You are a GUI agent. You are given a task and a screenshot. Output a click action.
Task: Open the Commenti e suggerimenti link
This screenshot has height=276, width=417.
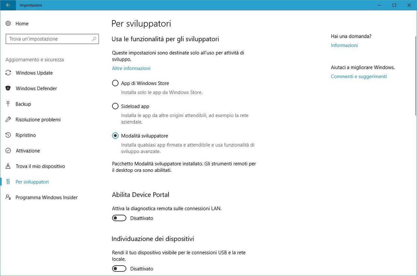coord(359,76)
